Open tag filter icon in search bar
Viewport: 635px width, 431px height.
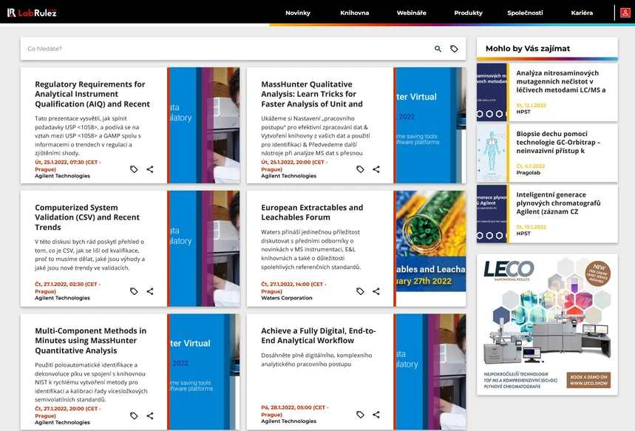454,49
